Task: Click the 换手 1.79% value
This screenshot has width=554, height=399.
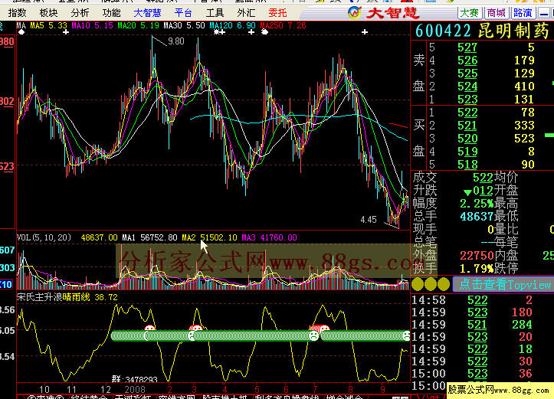Action: pyautogui.click(x=477, y=268)
